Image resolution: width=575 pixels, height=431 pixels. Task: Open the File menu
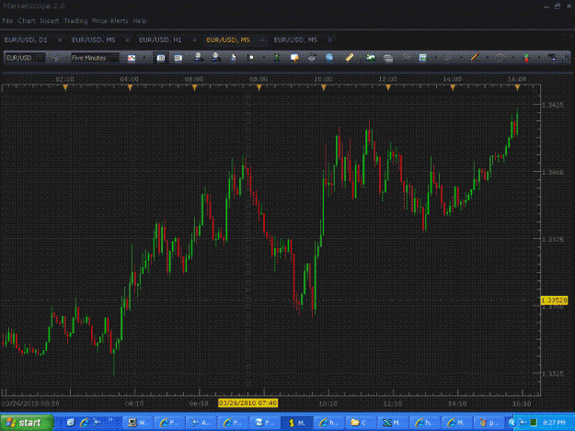pos(7,21)
